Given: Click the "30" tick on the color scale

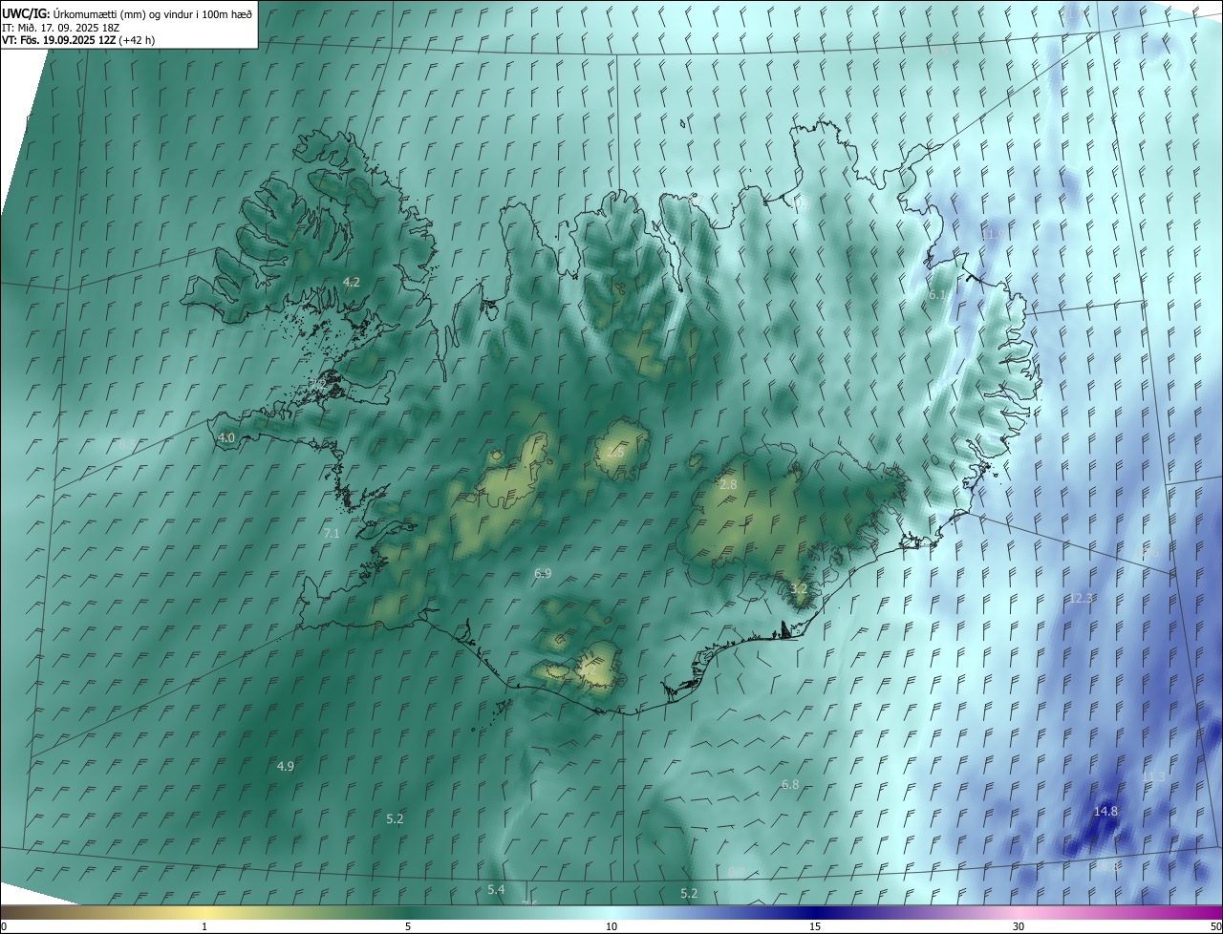Looking at the screenshot, I should [x=1019, y=926].
